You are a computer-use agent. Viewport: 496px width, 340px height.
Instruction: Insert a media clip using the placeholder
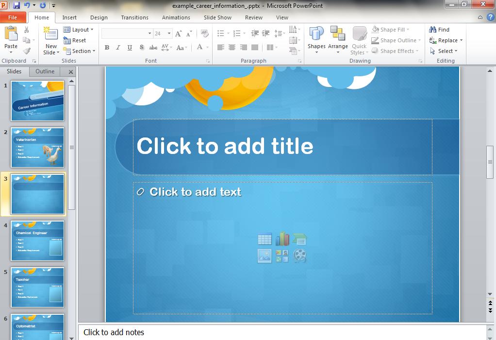tap(300, 256)
